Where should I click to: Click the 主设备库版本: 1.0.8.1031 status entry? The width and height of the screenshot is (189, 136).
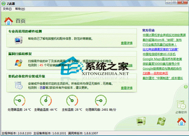point(50,133)
